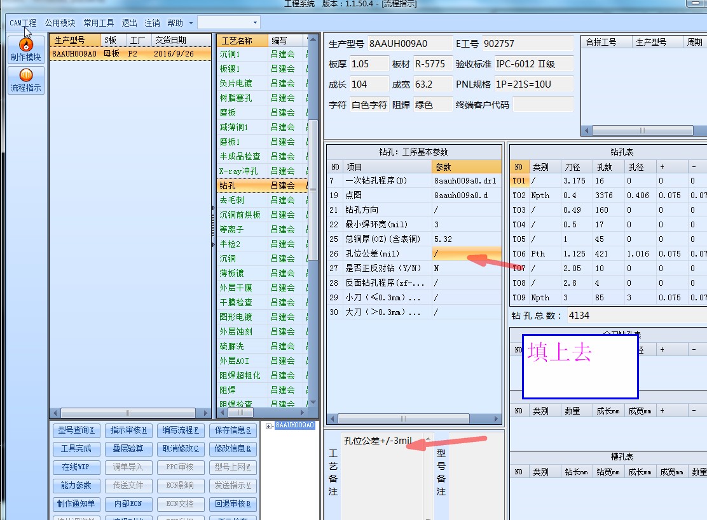The image size is (707, 520).
Task: Click parameter table horizontal scrollbar left arrow
Action: pos(333,418)
